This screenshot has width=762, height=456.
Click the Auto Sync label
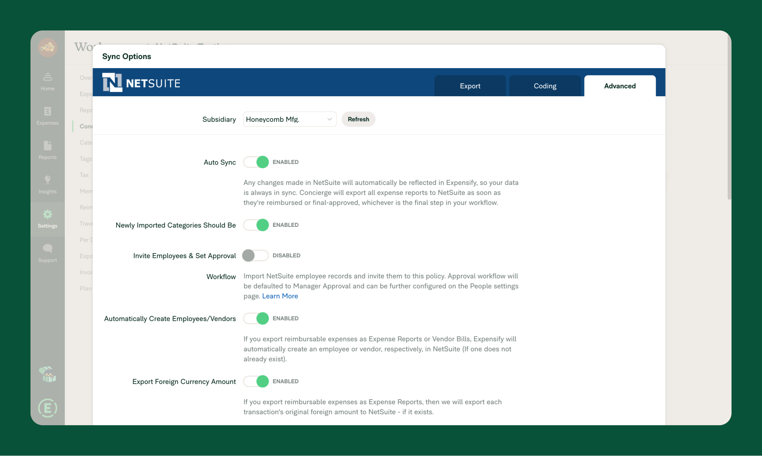coord(220,162)
